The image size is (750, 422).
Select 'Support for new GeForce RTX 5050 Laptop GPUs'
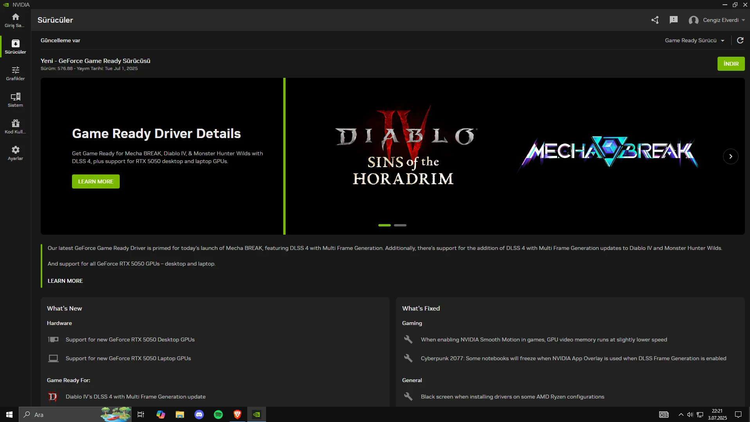128,358
